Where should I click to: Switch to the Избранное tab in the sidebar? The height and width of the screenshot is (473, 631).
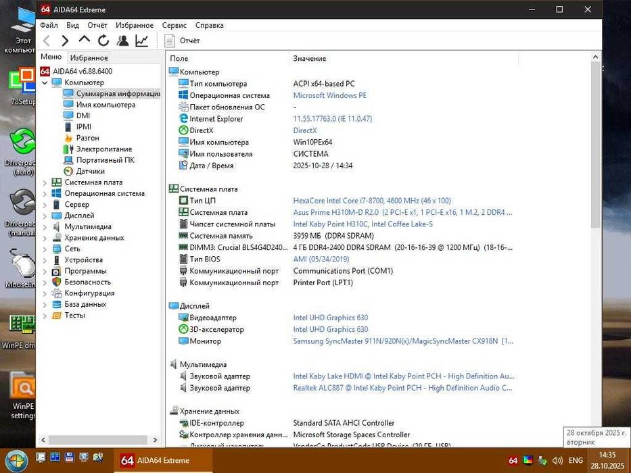click(x=89, y=57)
